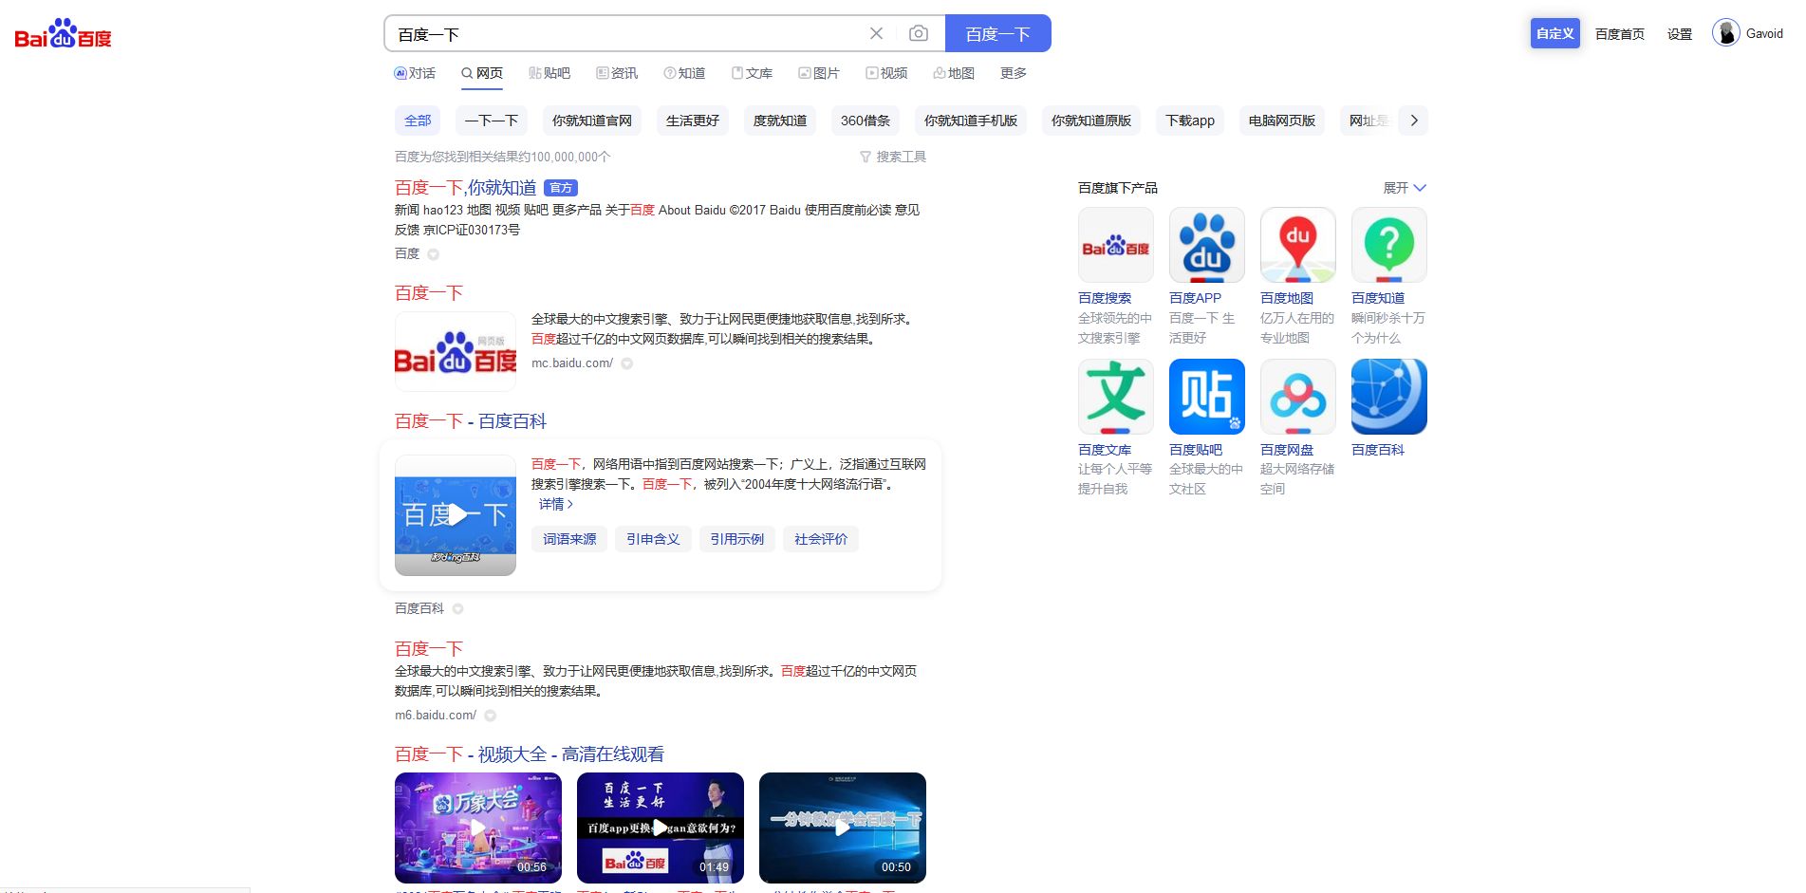This screenshot has height=893, width=1806.
Task: Open 百度一下 - 视频大全 result link
Action: coord(530,754)
